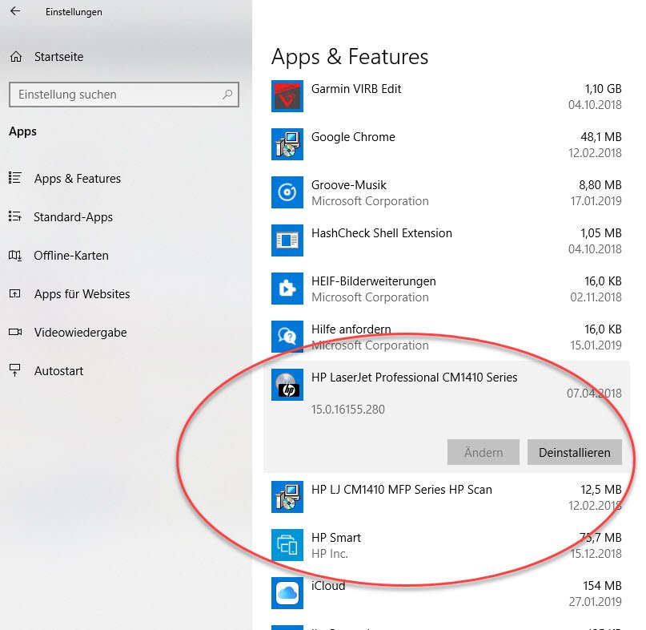646x630 pixels.
Task: Click iCloud app icon
Action: [287, 593]
